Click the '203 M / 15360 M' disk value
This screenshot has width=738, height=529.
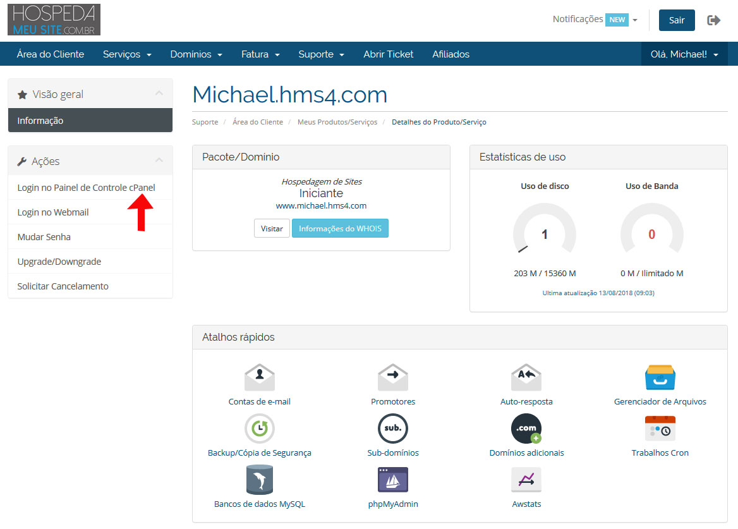(545, 274)
